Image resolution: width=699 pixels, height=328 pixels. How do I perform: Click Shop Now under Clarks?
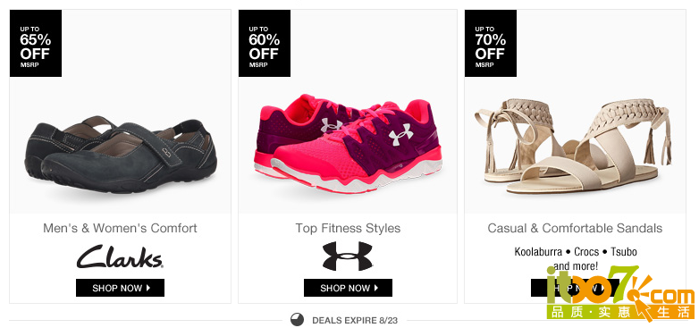pyautogui.click(x=120, y=288)
